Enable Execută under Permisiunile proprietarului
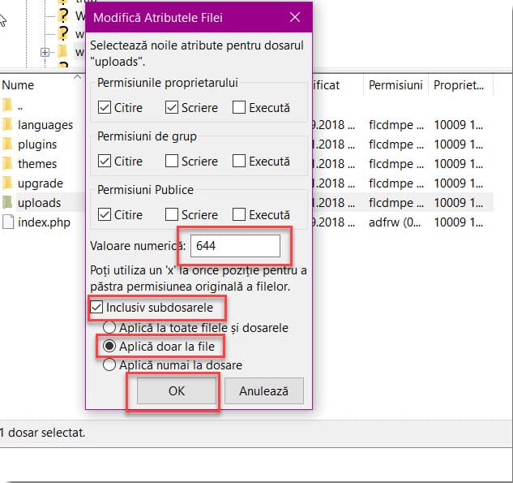This screenshot has width=513, height=483. 239,107
